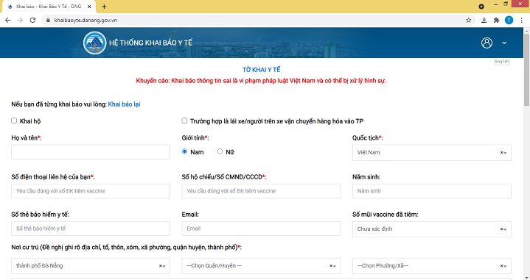Click the page vertical scrollbar thumb
Screen dimensions: 530x280
[x=526, y=69]
